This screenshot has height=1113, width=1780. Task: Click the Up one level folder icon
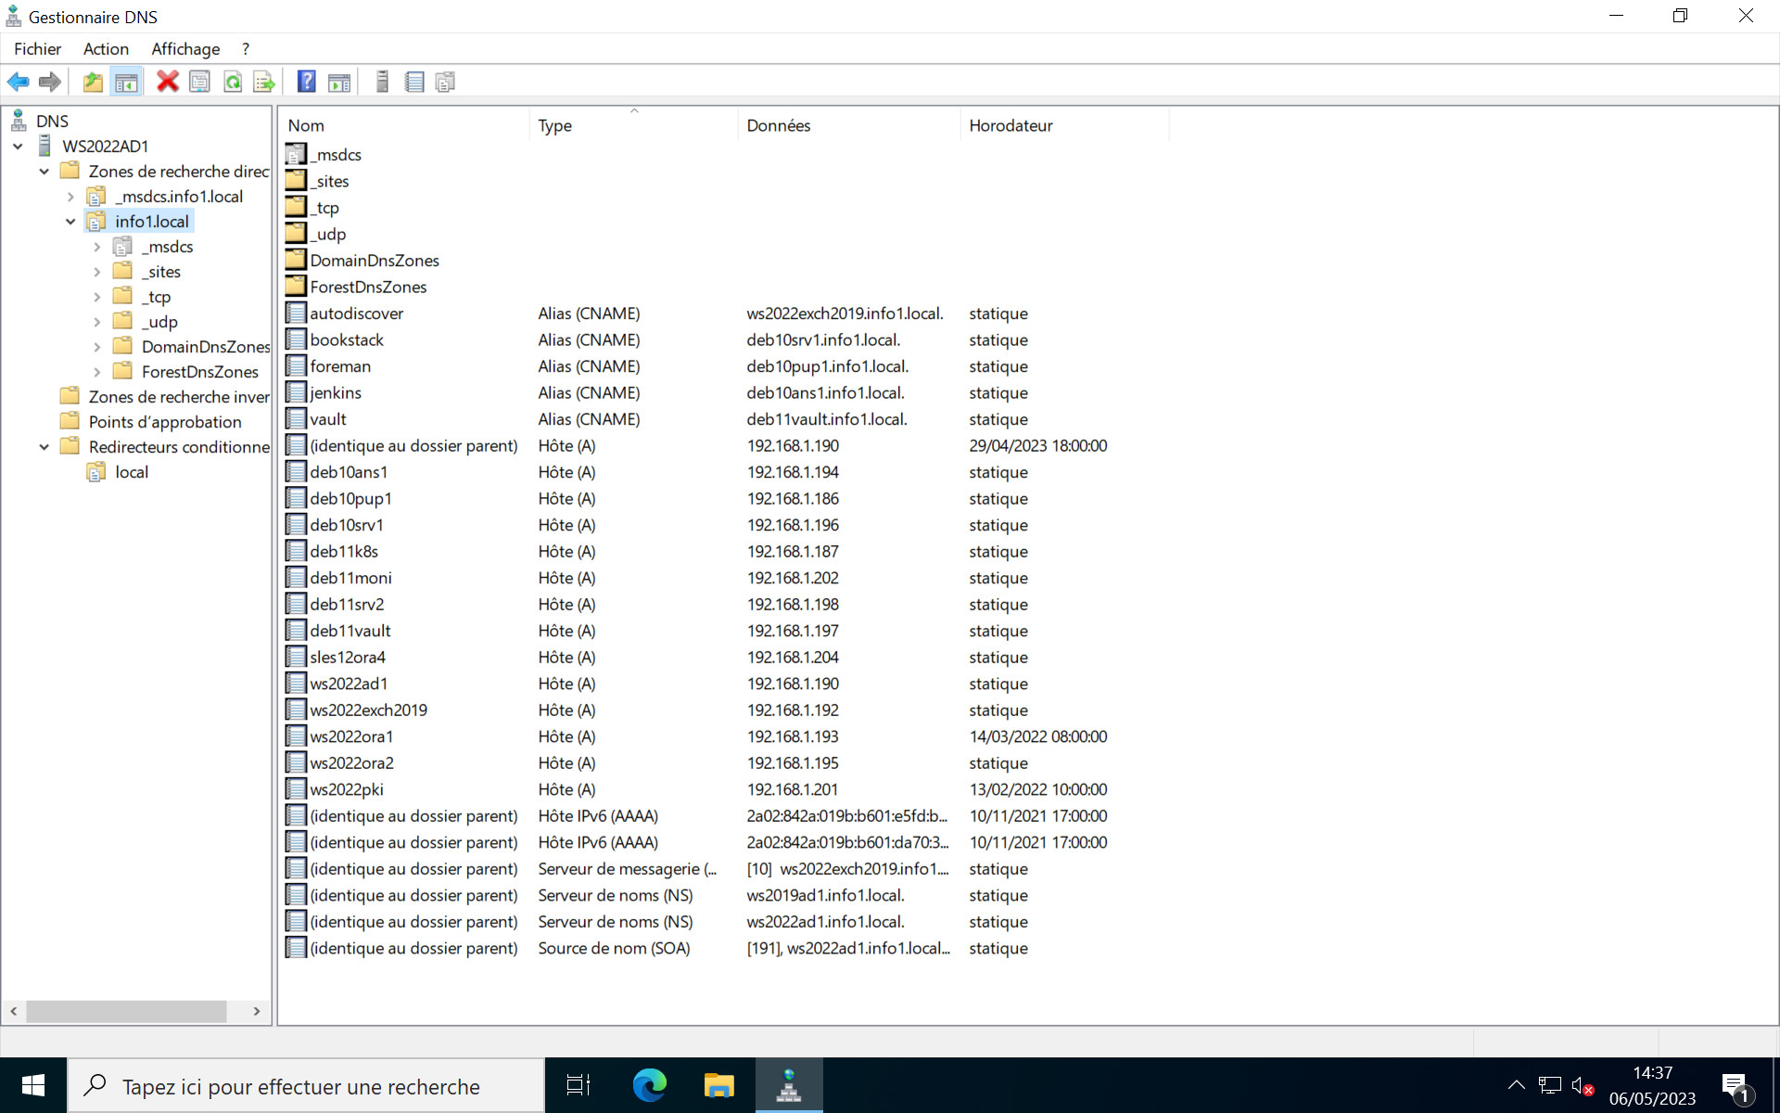(x=93, y=82)
